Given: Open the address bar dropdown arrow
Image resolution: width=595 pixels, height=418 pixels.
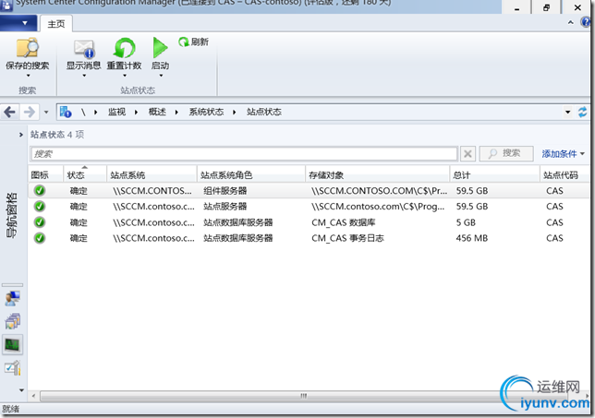Looking at the screenshot, I should (567, 113).
